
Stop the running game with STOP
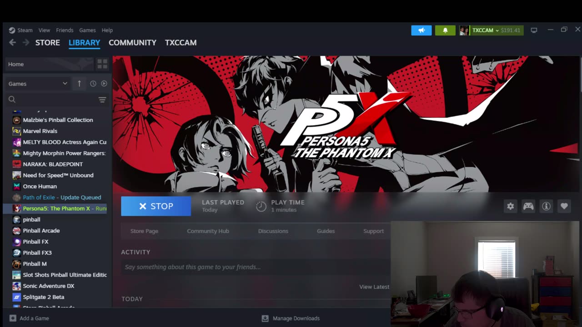click(x=156, y=206)
